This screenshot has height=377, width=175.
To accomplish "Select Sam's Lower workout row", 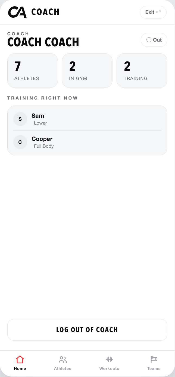I will (x=87, y=119).
